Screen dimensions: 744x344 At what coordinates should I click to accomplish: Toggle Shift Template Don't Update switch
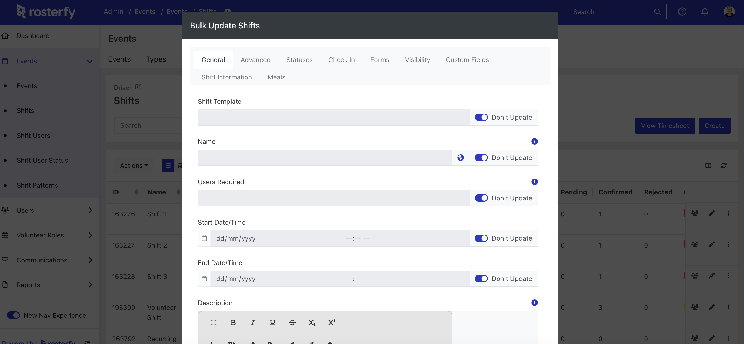click(481, 117)
